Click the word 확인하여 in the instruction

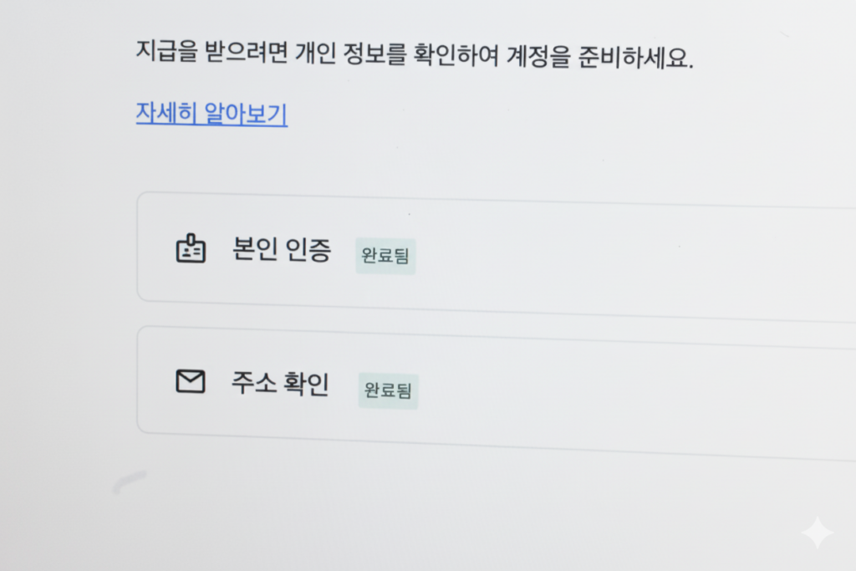pyautogui.click(x=459, y=57)
